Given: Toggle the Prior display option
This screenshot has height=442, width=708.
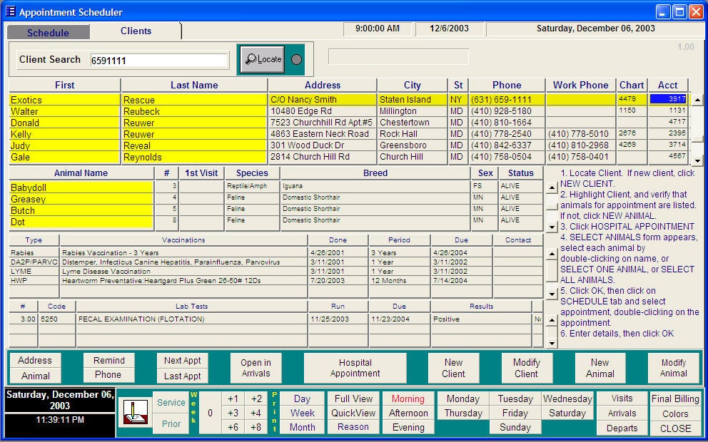Looking at the screenshot, I should pyautogui.click(x=171, y=423).
